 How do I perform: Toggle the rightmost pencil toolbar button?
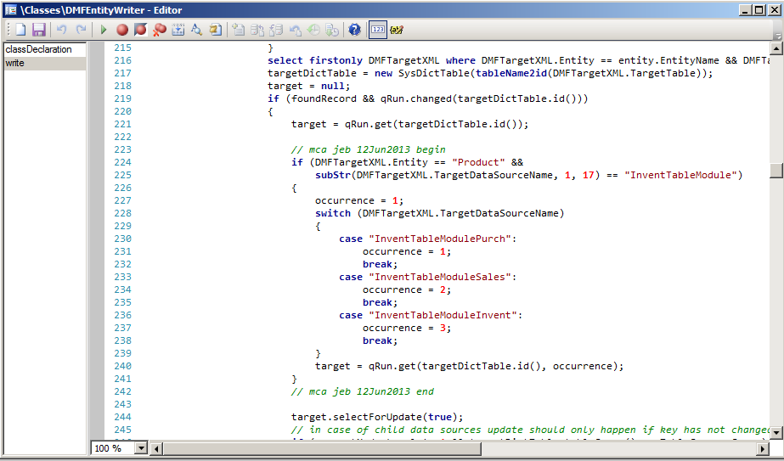click(x=397, y=30)
